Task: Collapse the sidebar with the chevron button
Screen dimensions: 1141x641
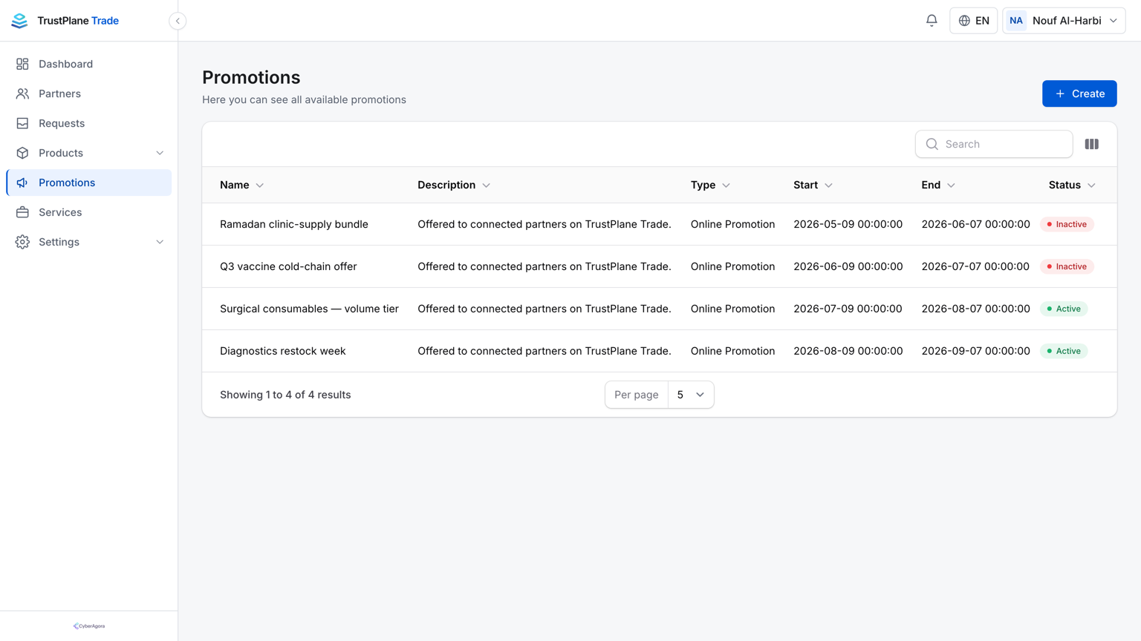Action: click(x=178, y=21)
